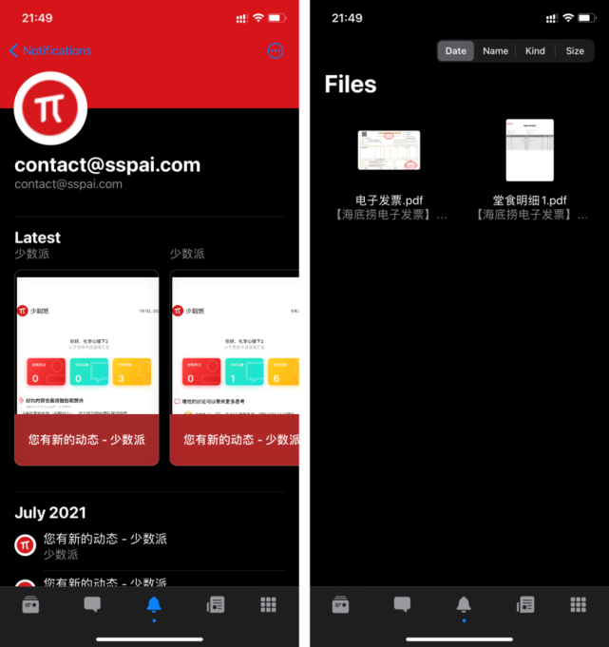Sort files by Name
The image size is (609, 647).
click(x=496, y=50)
